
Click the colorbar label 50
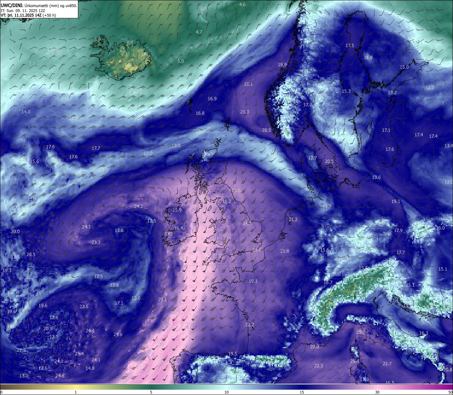click(450, 392)
